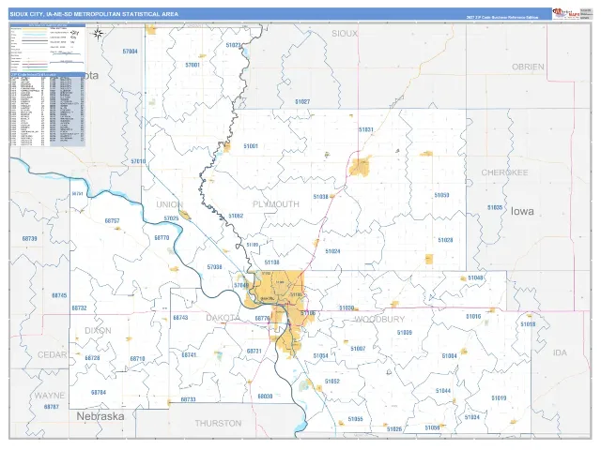Click ZIP code 51039 label
This screenshot has width=601, height=450.
click(x=405, y=333)
